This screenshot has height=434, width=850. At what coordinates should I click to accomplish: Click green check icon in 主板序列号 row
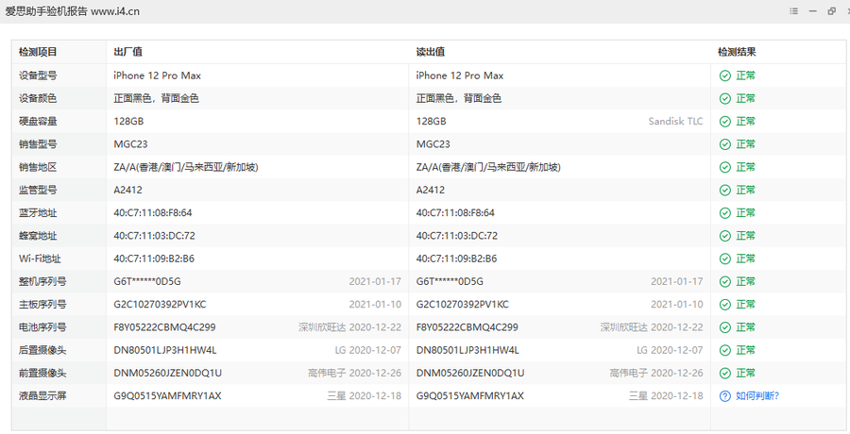[x=724, y=305]
